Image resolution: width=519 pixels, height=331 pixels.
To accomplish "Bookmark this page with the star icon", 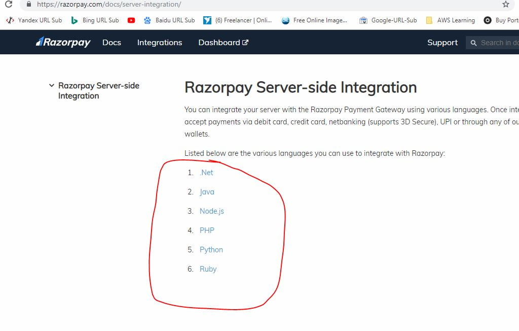I will tap(505, 4).
